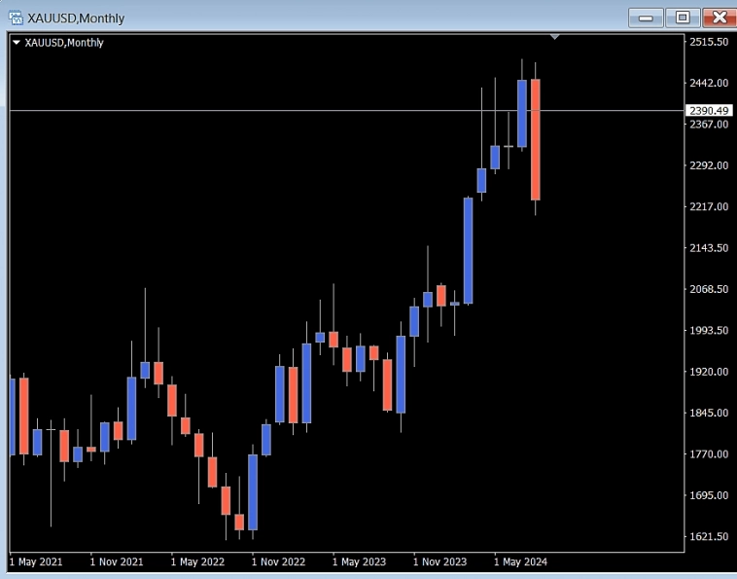Screen dimensions: 737x579
Task: Click the 1 May 2021 date label
Action: pos(36,561)
